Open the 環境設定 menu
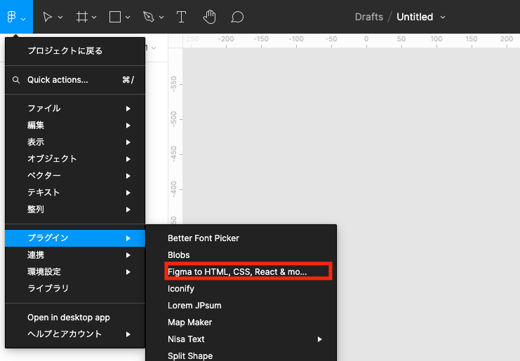The width and height of the screenshot is (520, 361). tap(75, 272)
